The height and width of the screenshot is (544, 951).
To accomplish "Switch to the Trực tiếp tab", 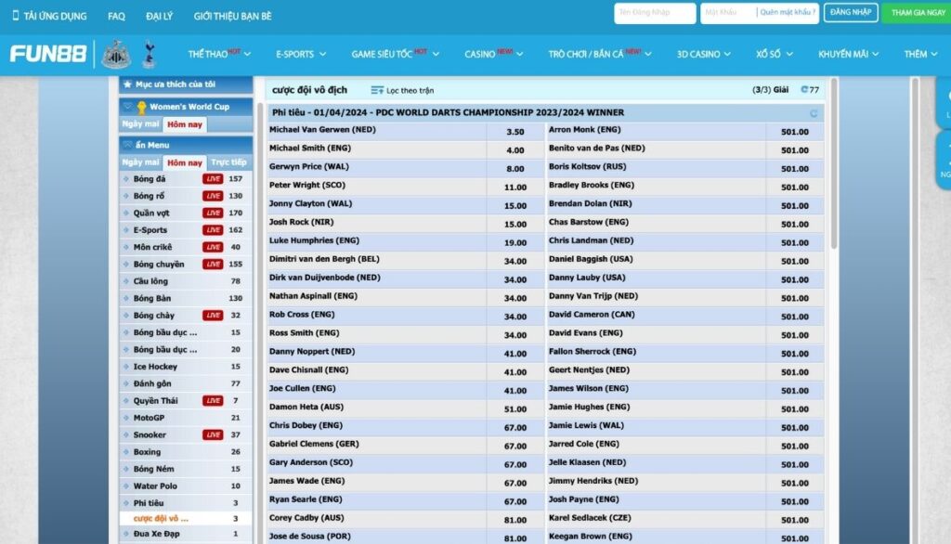I will 228,162.
